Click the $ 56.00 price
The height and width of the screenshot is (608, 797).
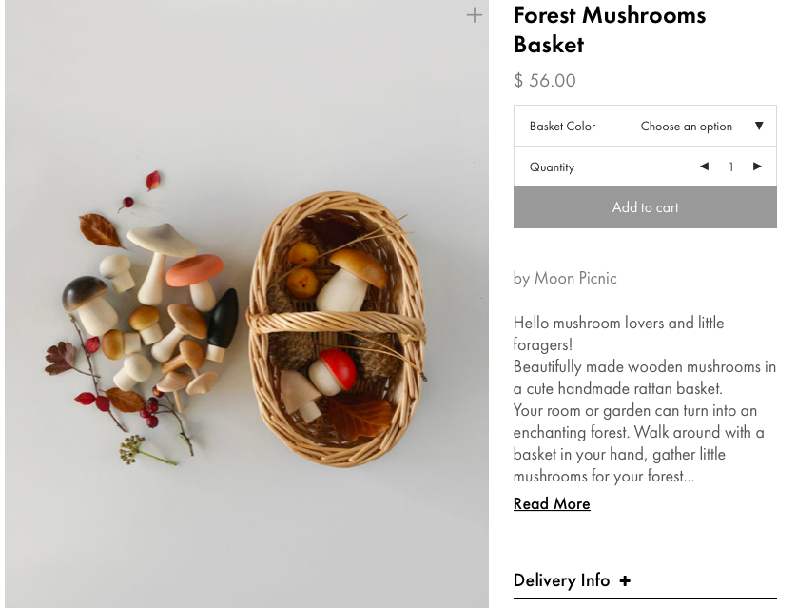(x=545, y=81)
